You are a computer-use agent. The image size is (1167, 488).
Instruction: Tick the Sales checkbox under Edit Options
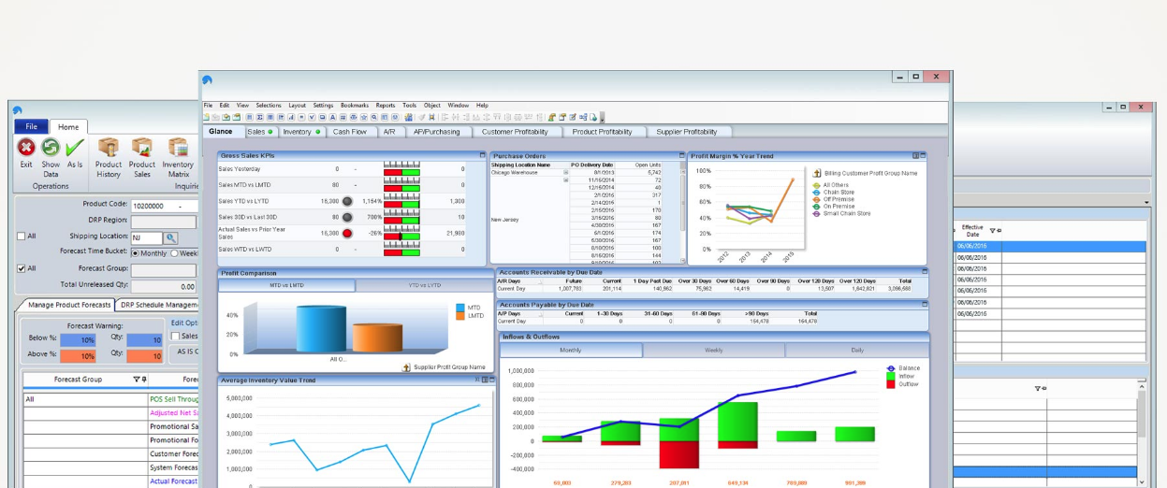click(175, 337)
